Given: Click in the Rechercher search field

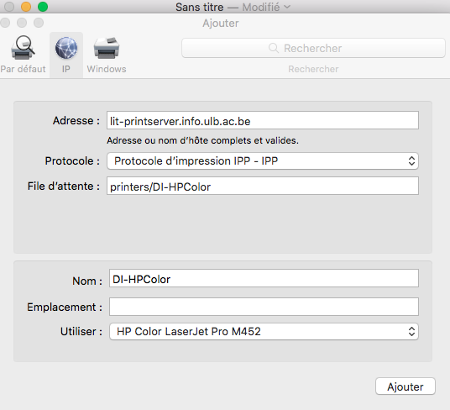Looking at the screenshot, I should point(313,48).
